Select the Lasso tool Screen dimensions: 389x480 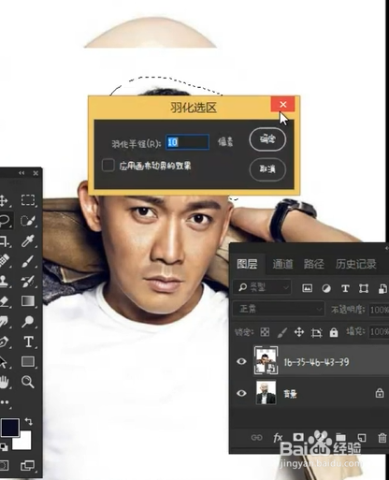click(x=5, y=221)
